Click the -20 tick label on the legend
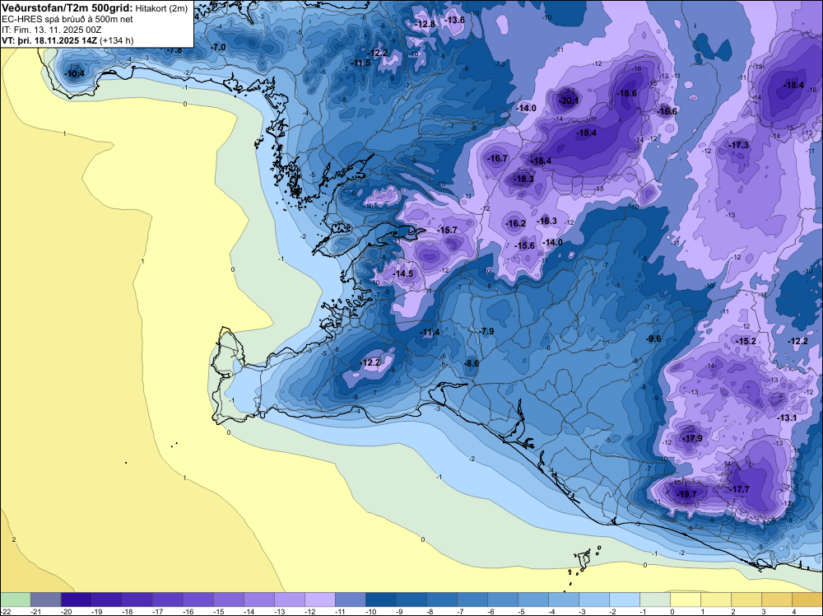The height and width of the screenshot is (616, 823). point(67,611)
